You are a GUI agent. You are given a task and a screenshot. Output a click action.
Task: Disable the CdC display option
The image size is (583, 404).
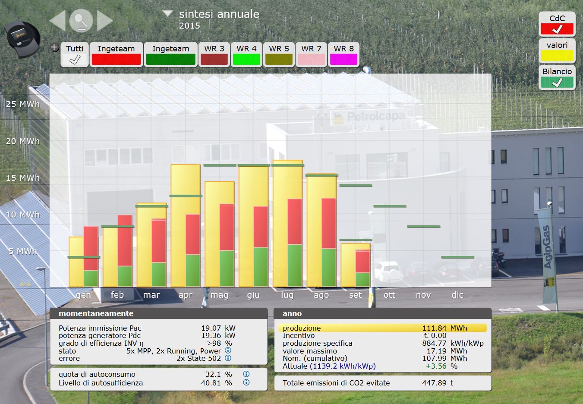557,24
